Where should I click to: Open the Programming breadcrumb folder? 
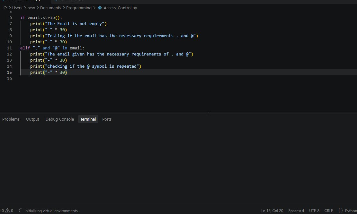point(79,8)
